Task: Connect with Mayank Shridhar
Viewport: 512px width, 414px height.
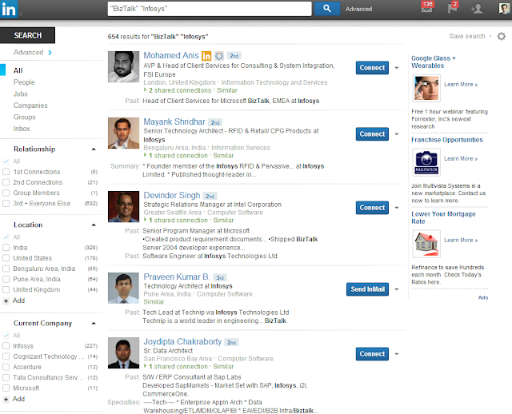Action: (372, 134)
